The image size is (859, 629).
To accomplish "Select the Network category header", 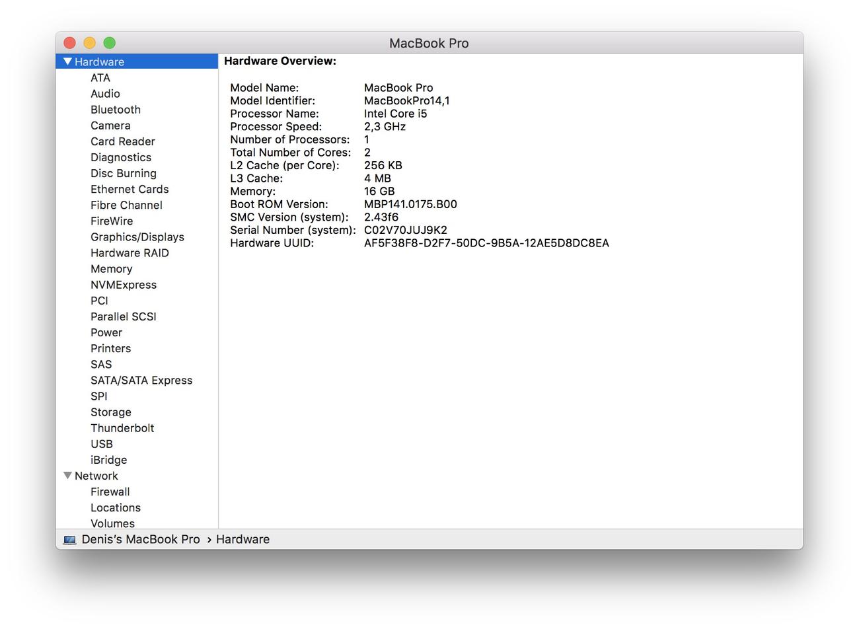I will click(x=96, y=476).
